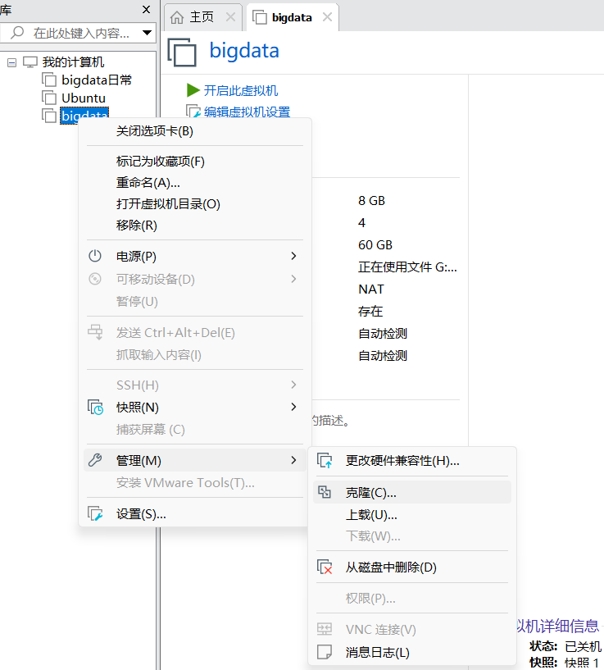Choose 更改硬件兼容性(H)...

click(411, 461)
